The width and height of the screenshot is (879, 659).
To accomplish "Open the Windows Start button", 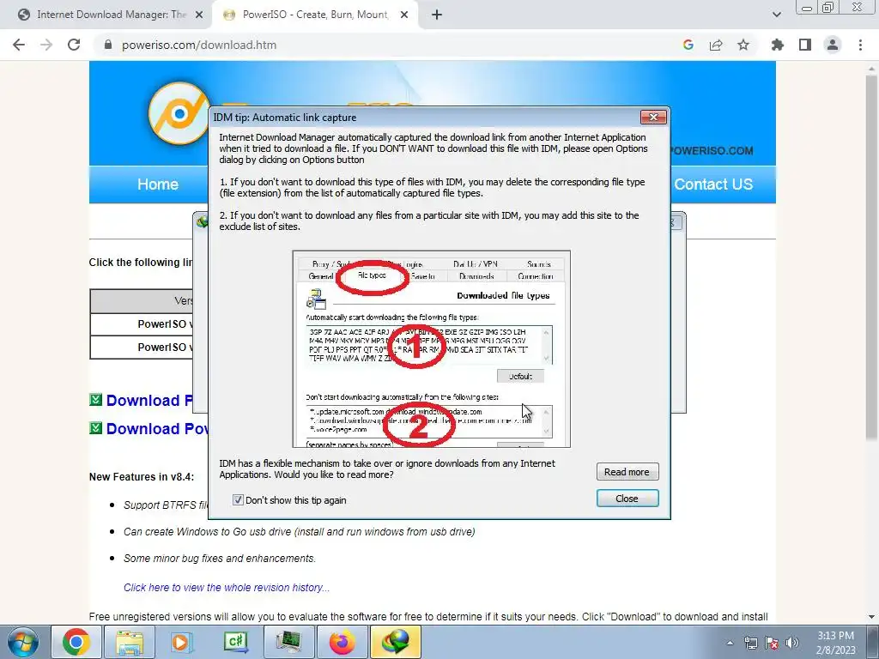I will coord(21,642).
